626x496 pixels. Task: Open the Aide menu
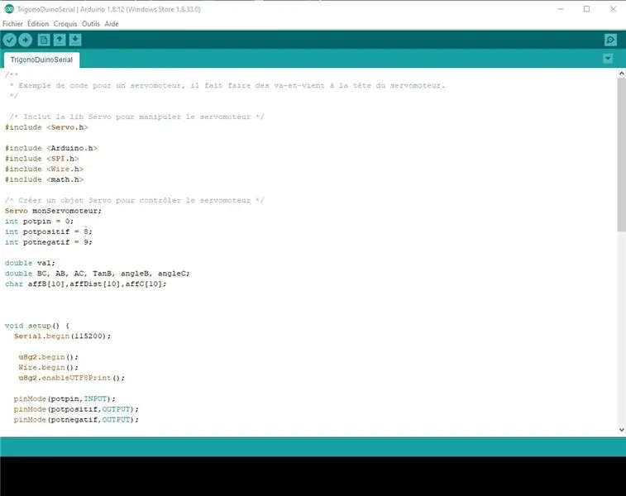tap(112, 24)
